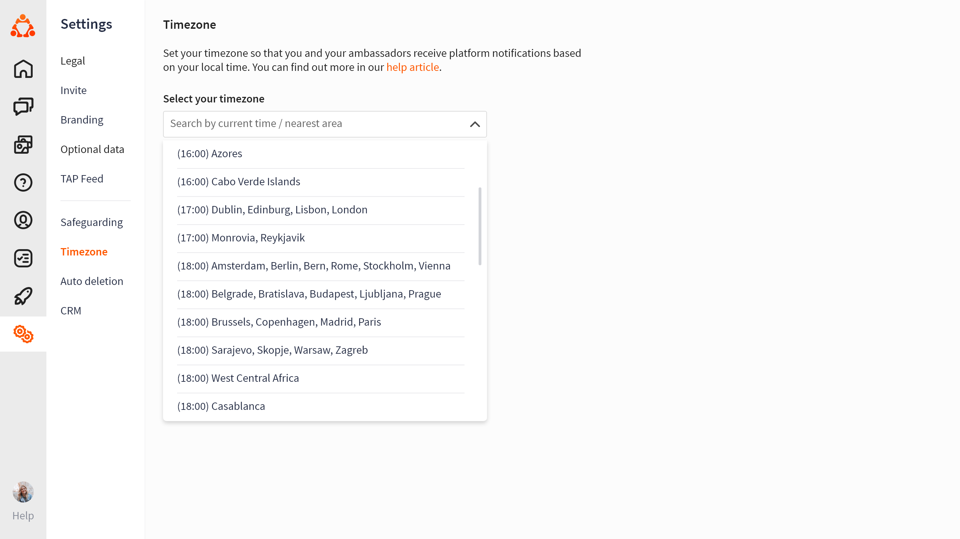Image resolution: width=960 pixels, height=539 pixels.
Task: Open Auto deletion settings
Action: [x=92, y=281]
